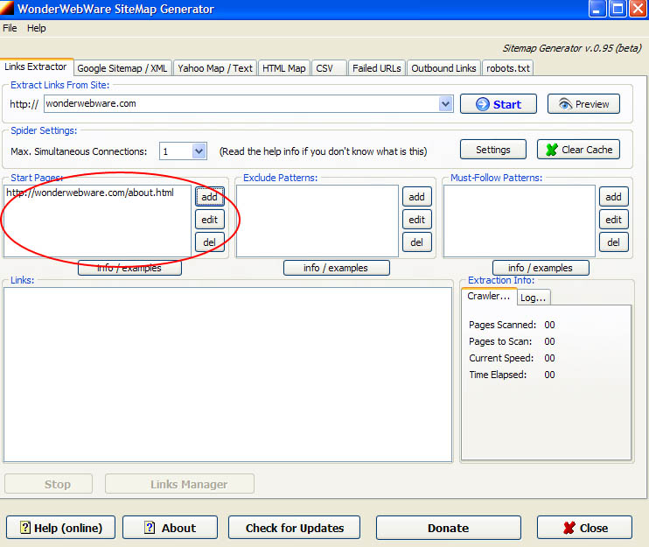Click the Donate button
The height and width of the screenshot is (547, 649).
click(x=448, y=528)
